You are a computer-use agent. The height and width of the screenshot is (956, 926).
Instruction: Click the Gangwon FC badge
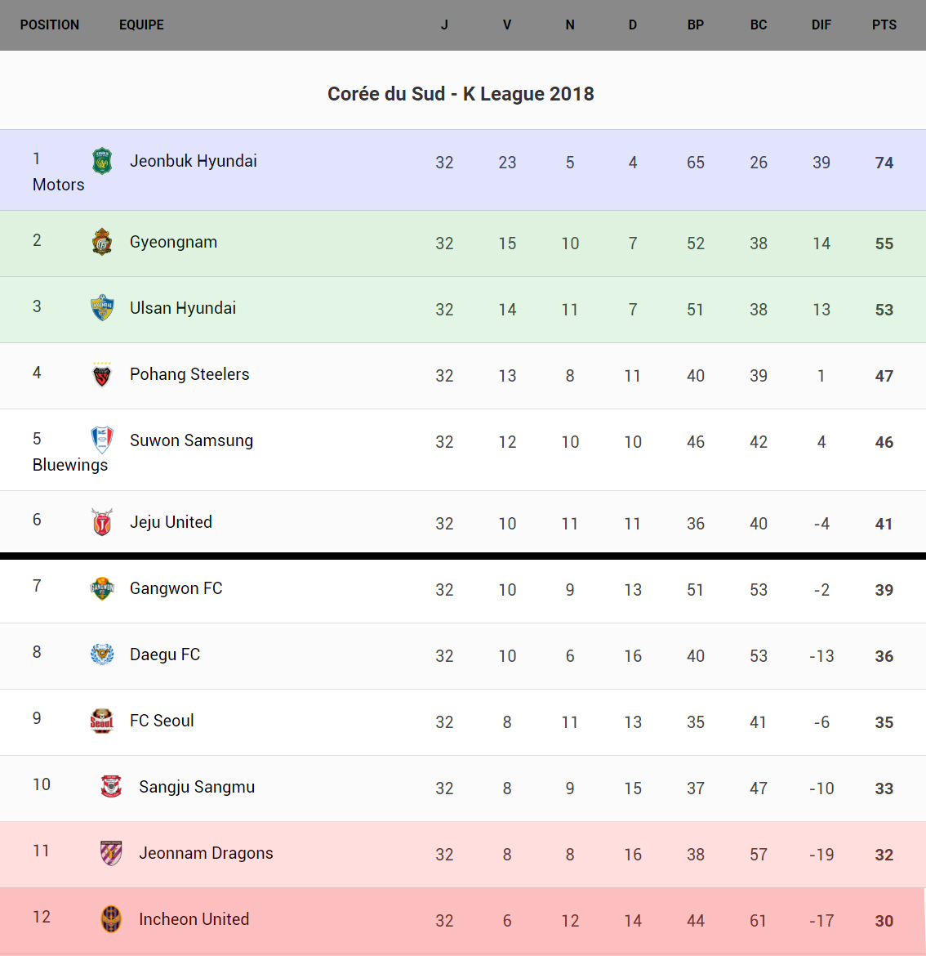pos(102,588)
